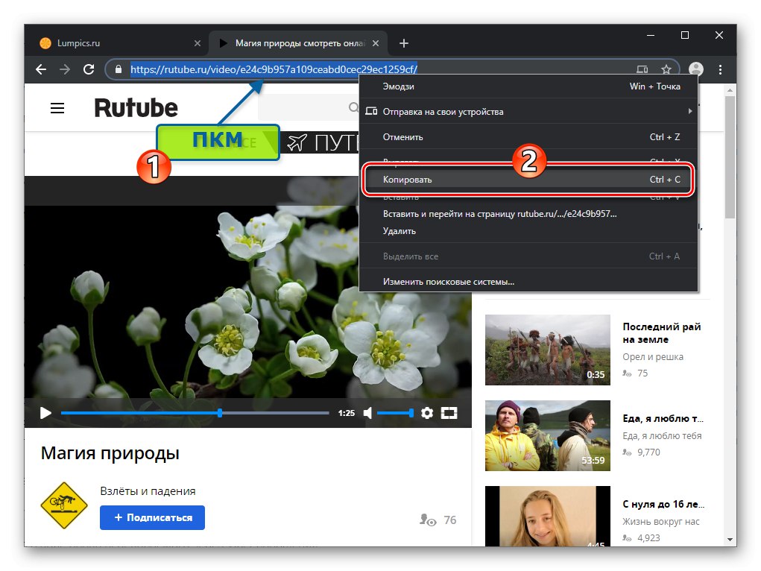Click the page vertical scrollbar thumb
The height and width of the screenshot is (571, 761).
730,157
